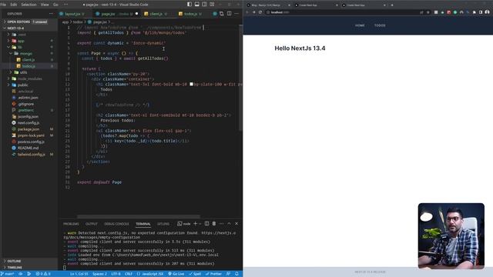Open the Edit menu
Viewport: 493px width, 277px height.
tap(14, 5)
